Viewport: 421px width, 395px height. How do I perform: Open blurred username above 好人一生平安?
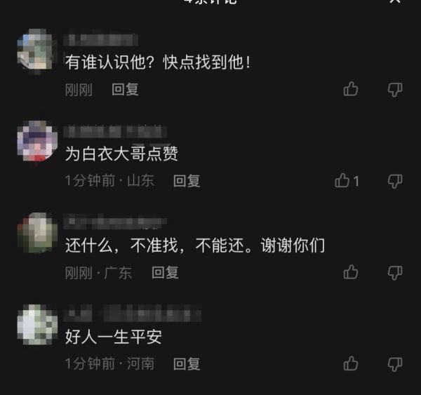(x=133, y=313)
